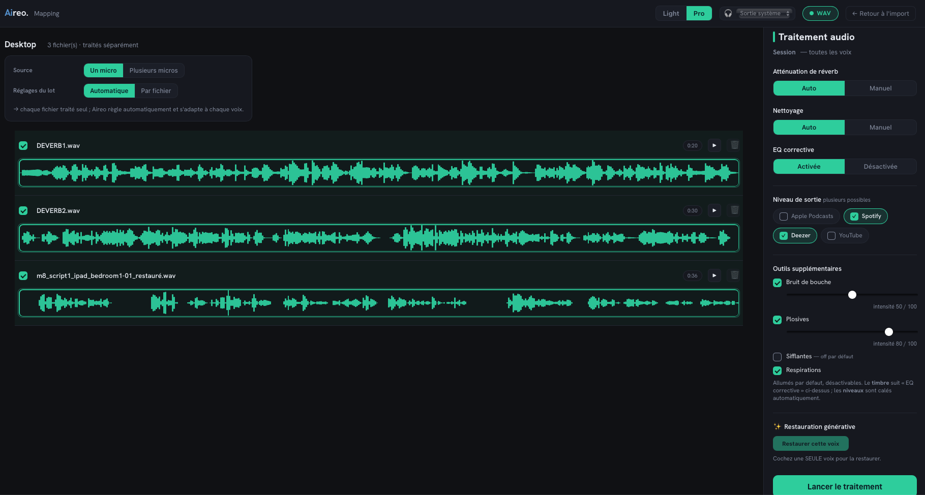Click the Desktop folder heading
925x495 pixels.
20,45
